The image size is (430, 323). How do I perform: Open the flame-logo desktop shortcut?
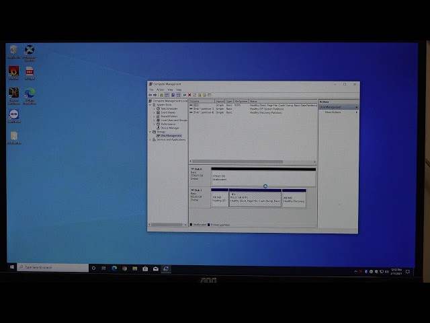(x=13, y=73)
